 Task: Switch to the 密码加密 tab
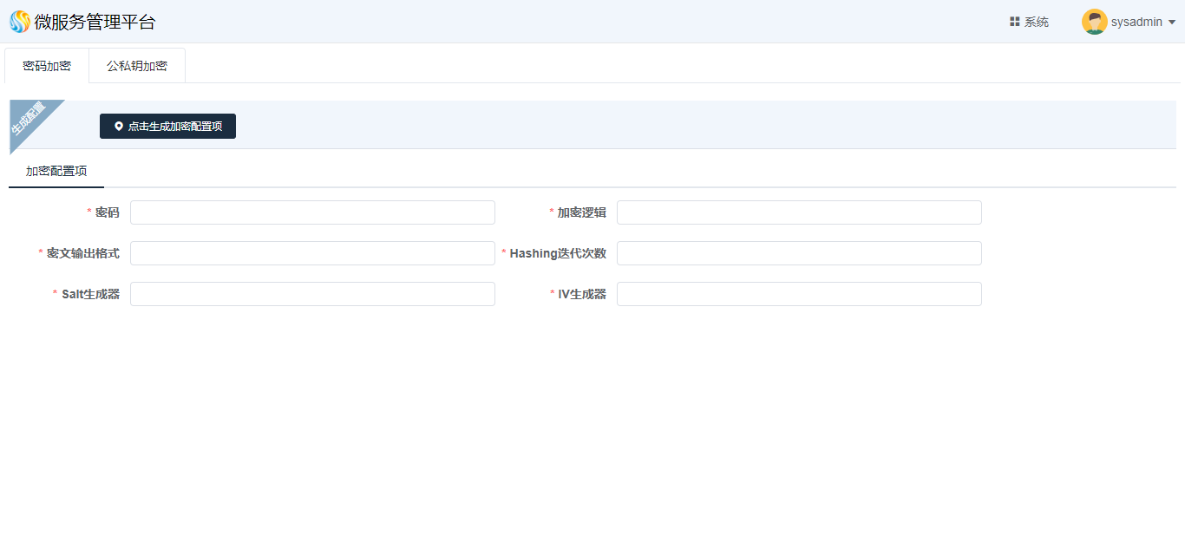47,66
